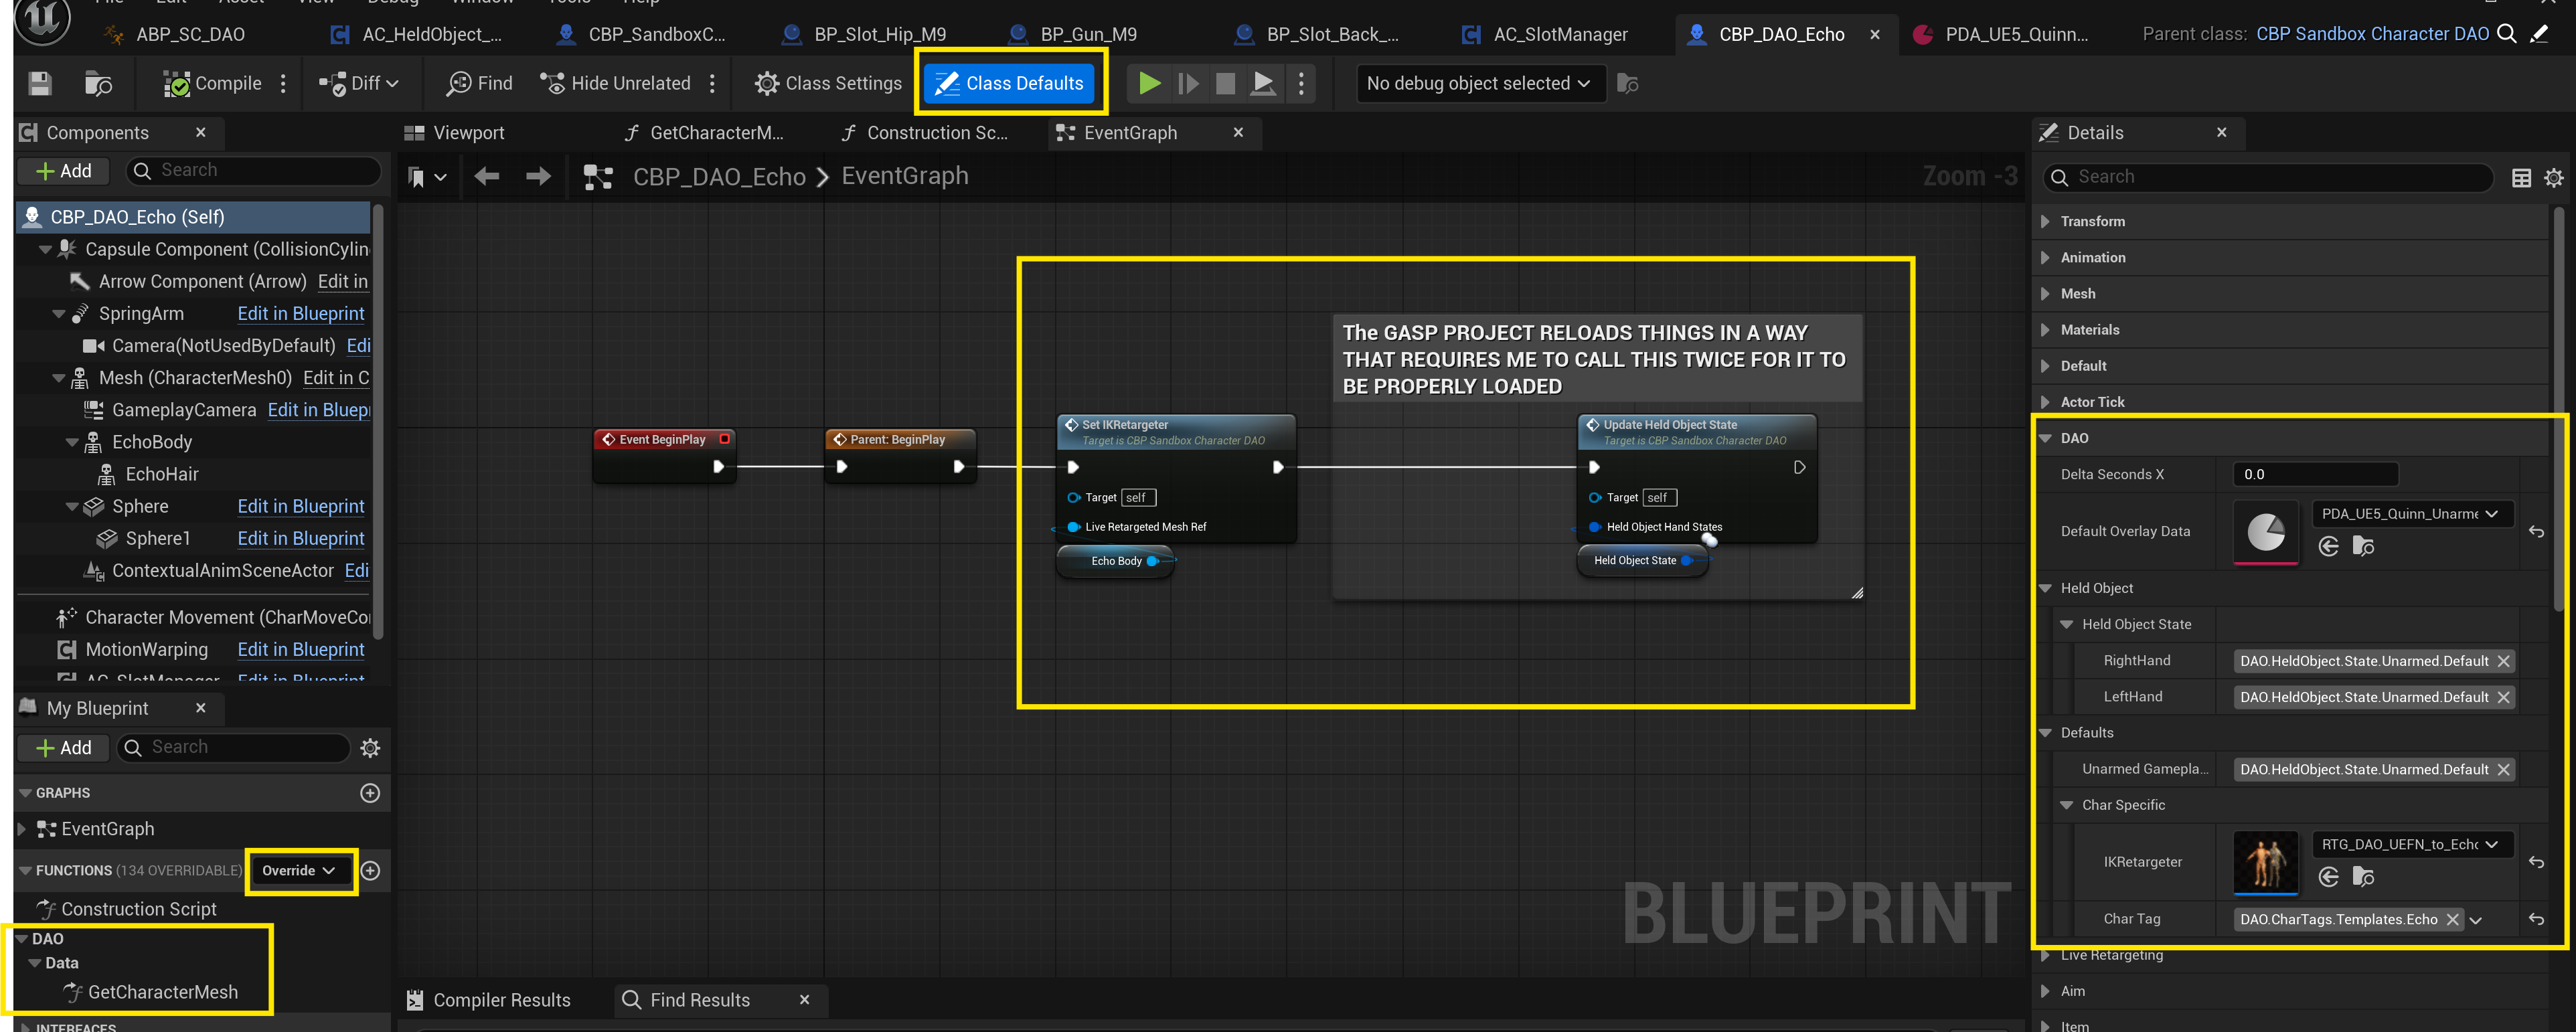The height and width of the screenshot is (1032, 2576).
Task: Switch to the Viewport tab
Action: coord(468,133)
